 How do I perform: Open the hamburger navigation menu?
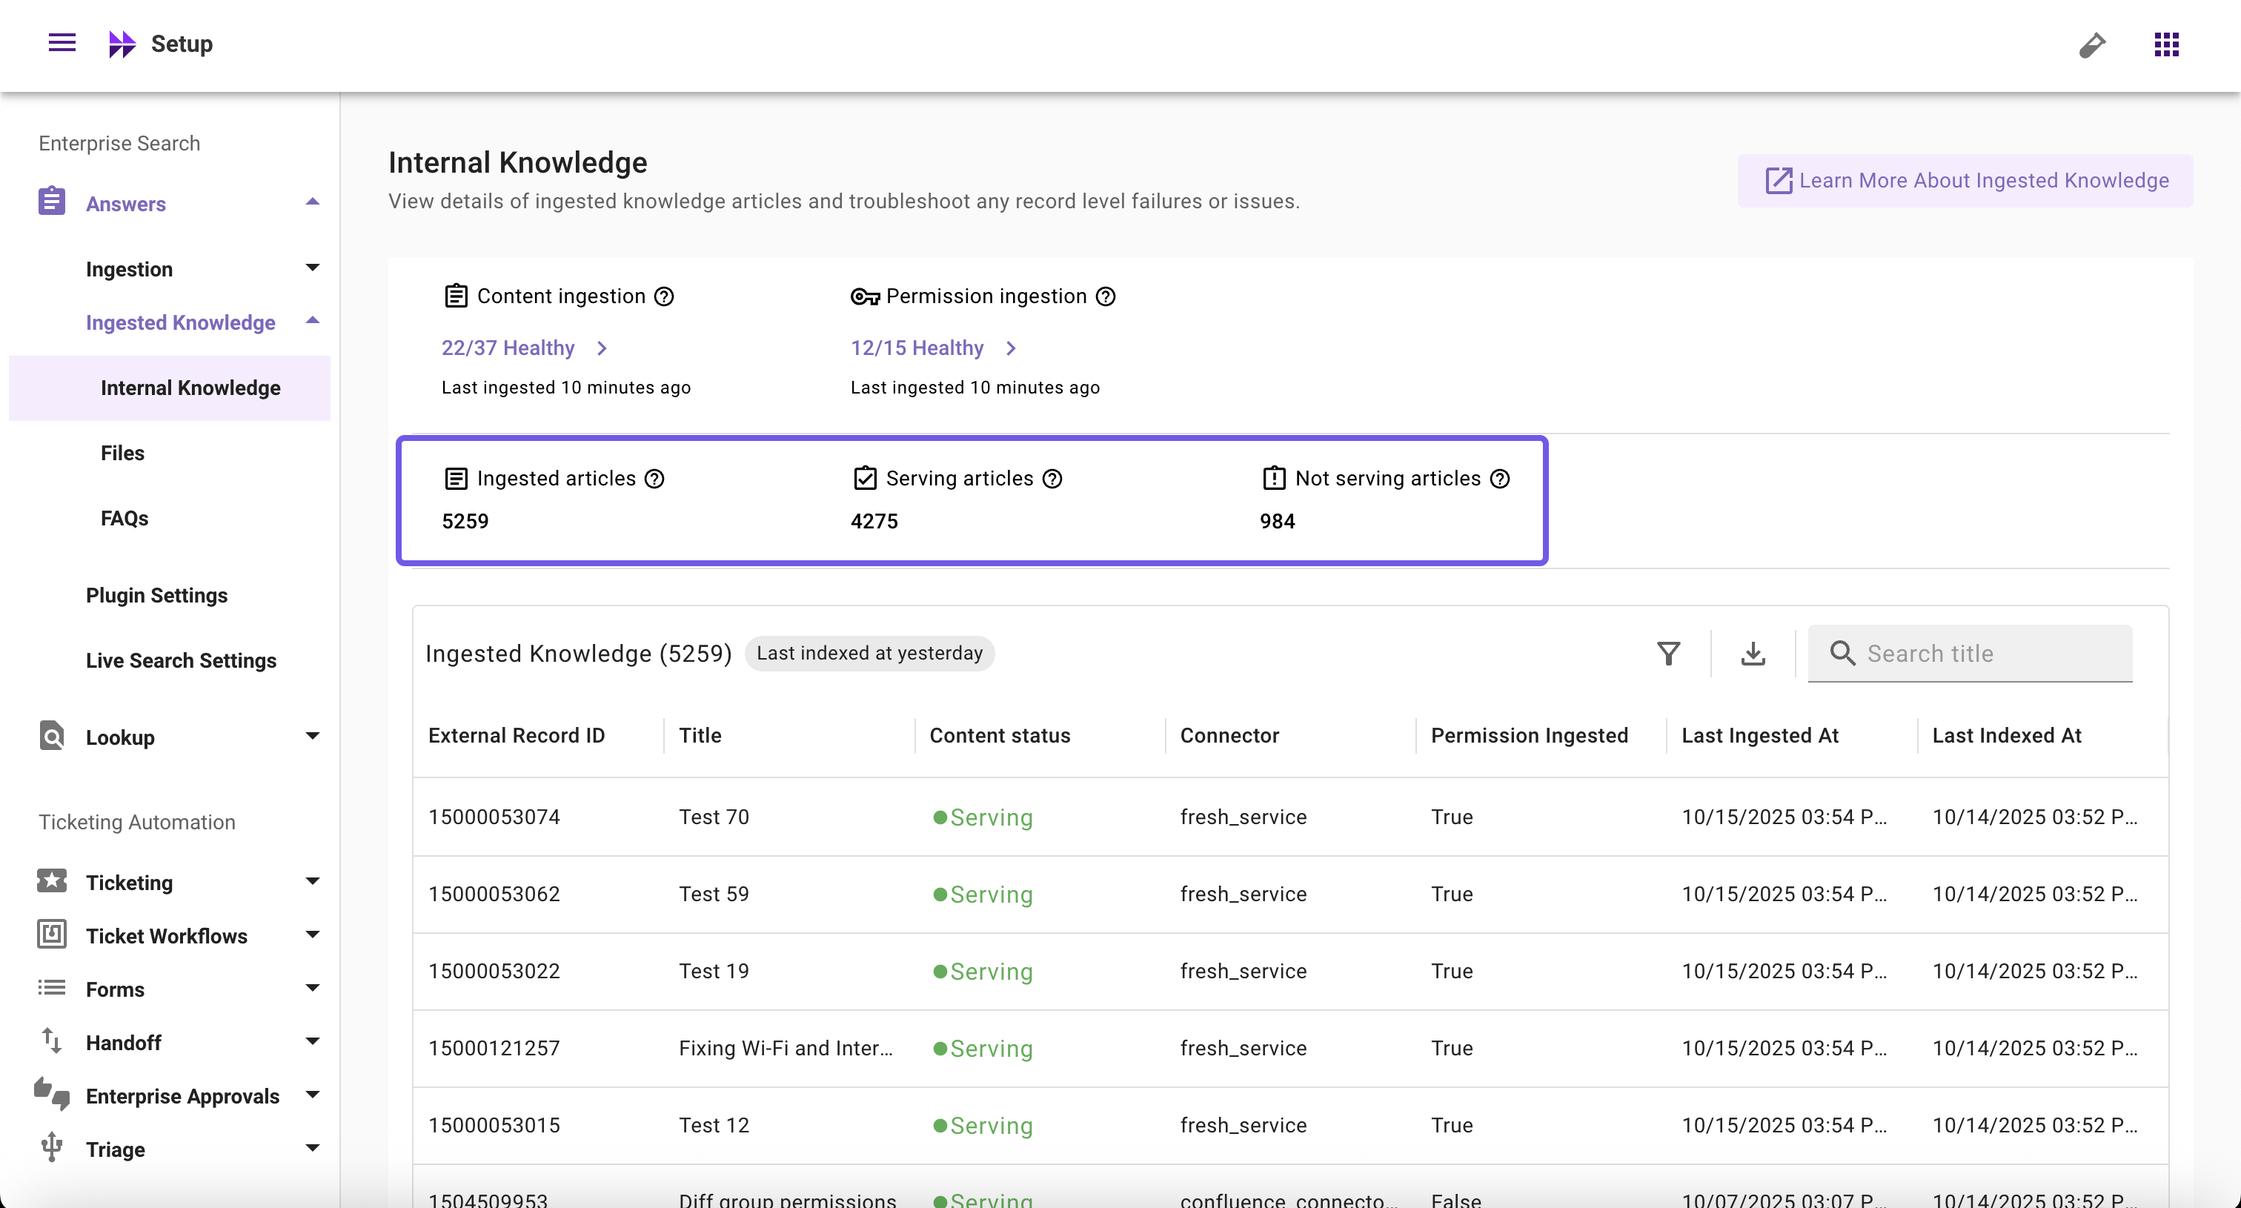point(62,43)
